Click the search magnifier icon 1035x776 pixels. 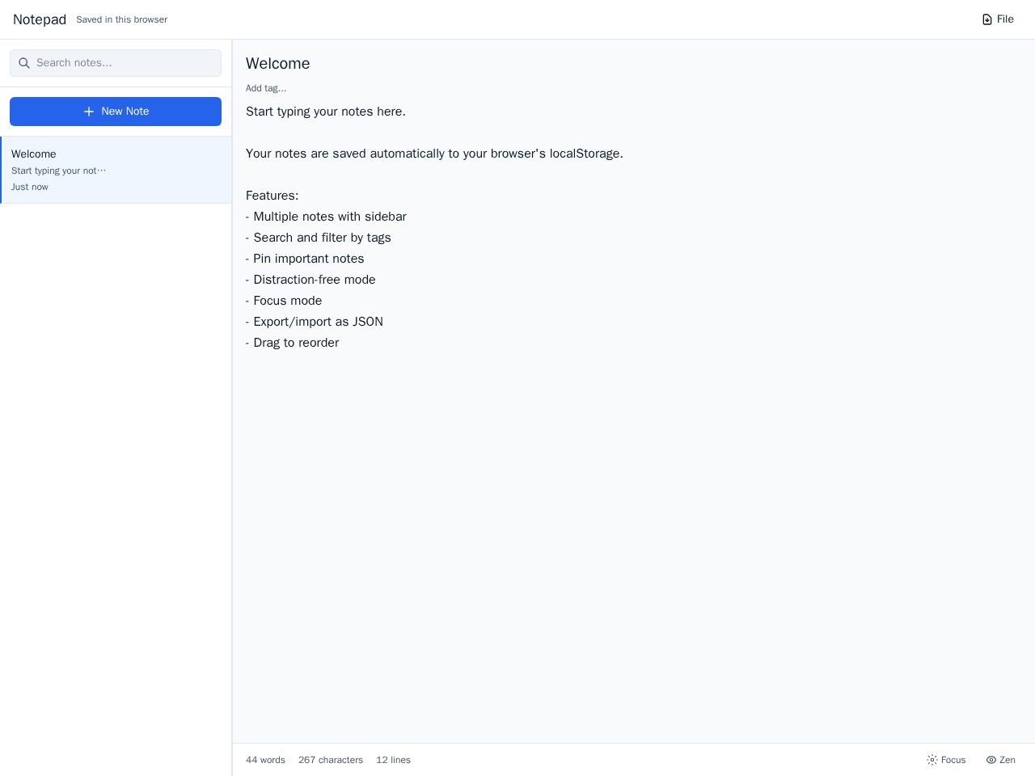[24, 63]
